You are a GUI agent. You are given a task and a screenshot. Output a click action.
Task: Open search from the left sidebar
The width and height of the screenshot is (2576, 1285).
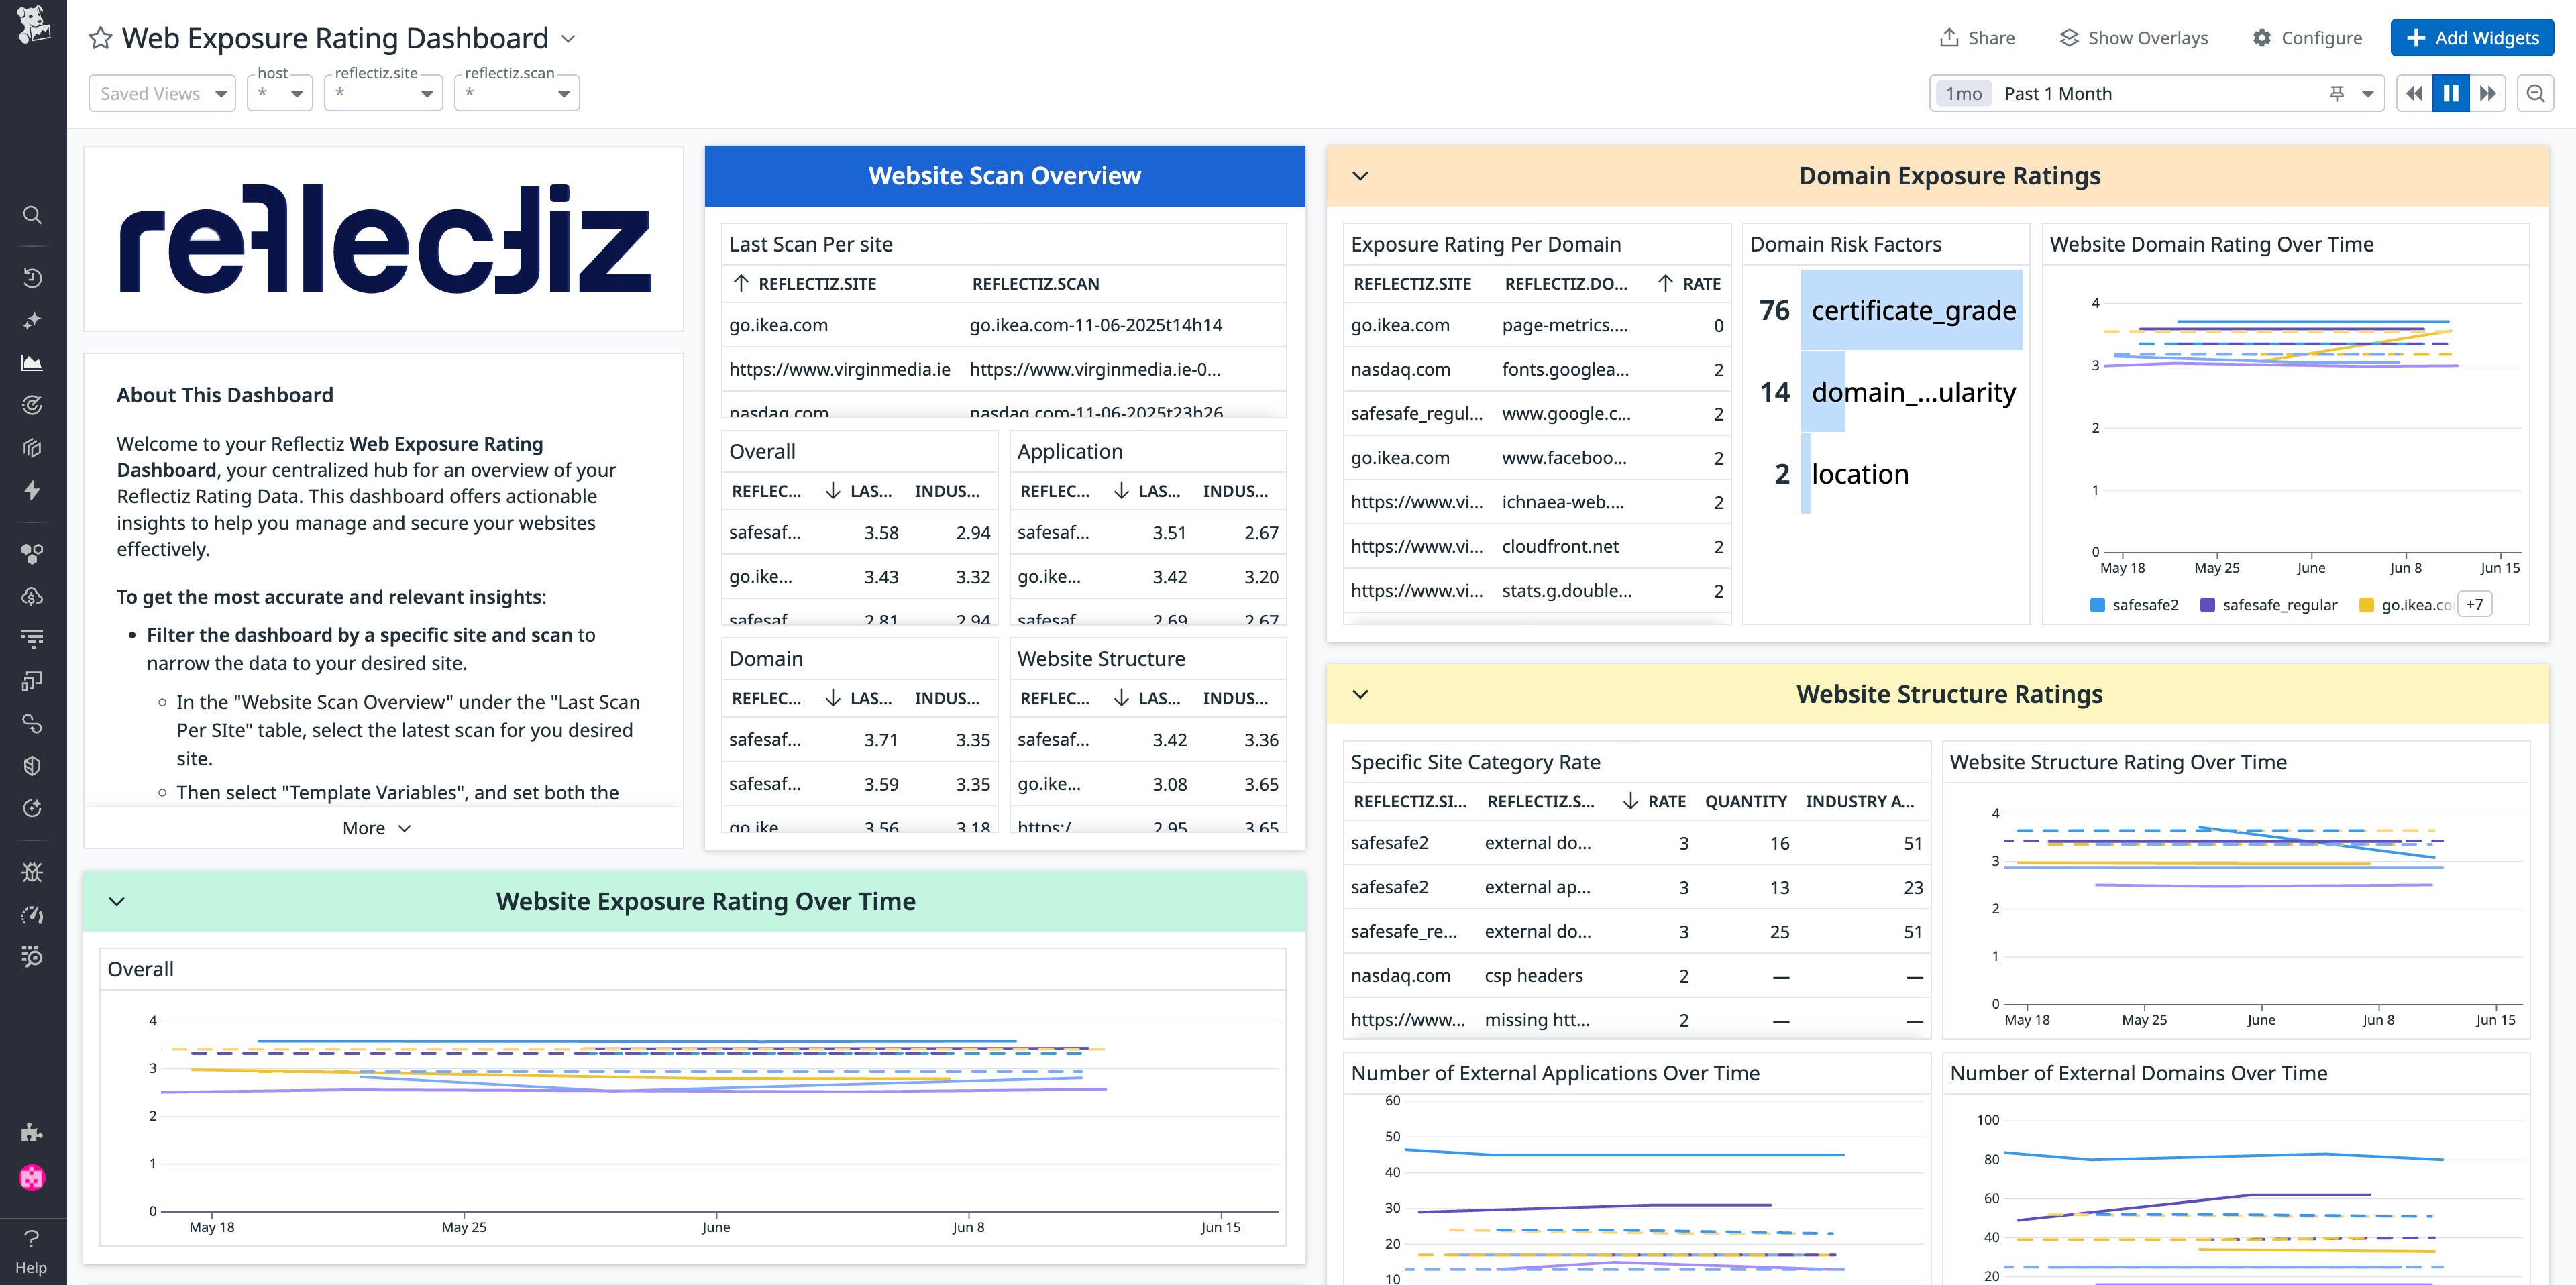tap(32, 214)
